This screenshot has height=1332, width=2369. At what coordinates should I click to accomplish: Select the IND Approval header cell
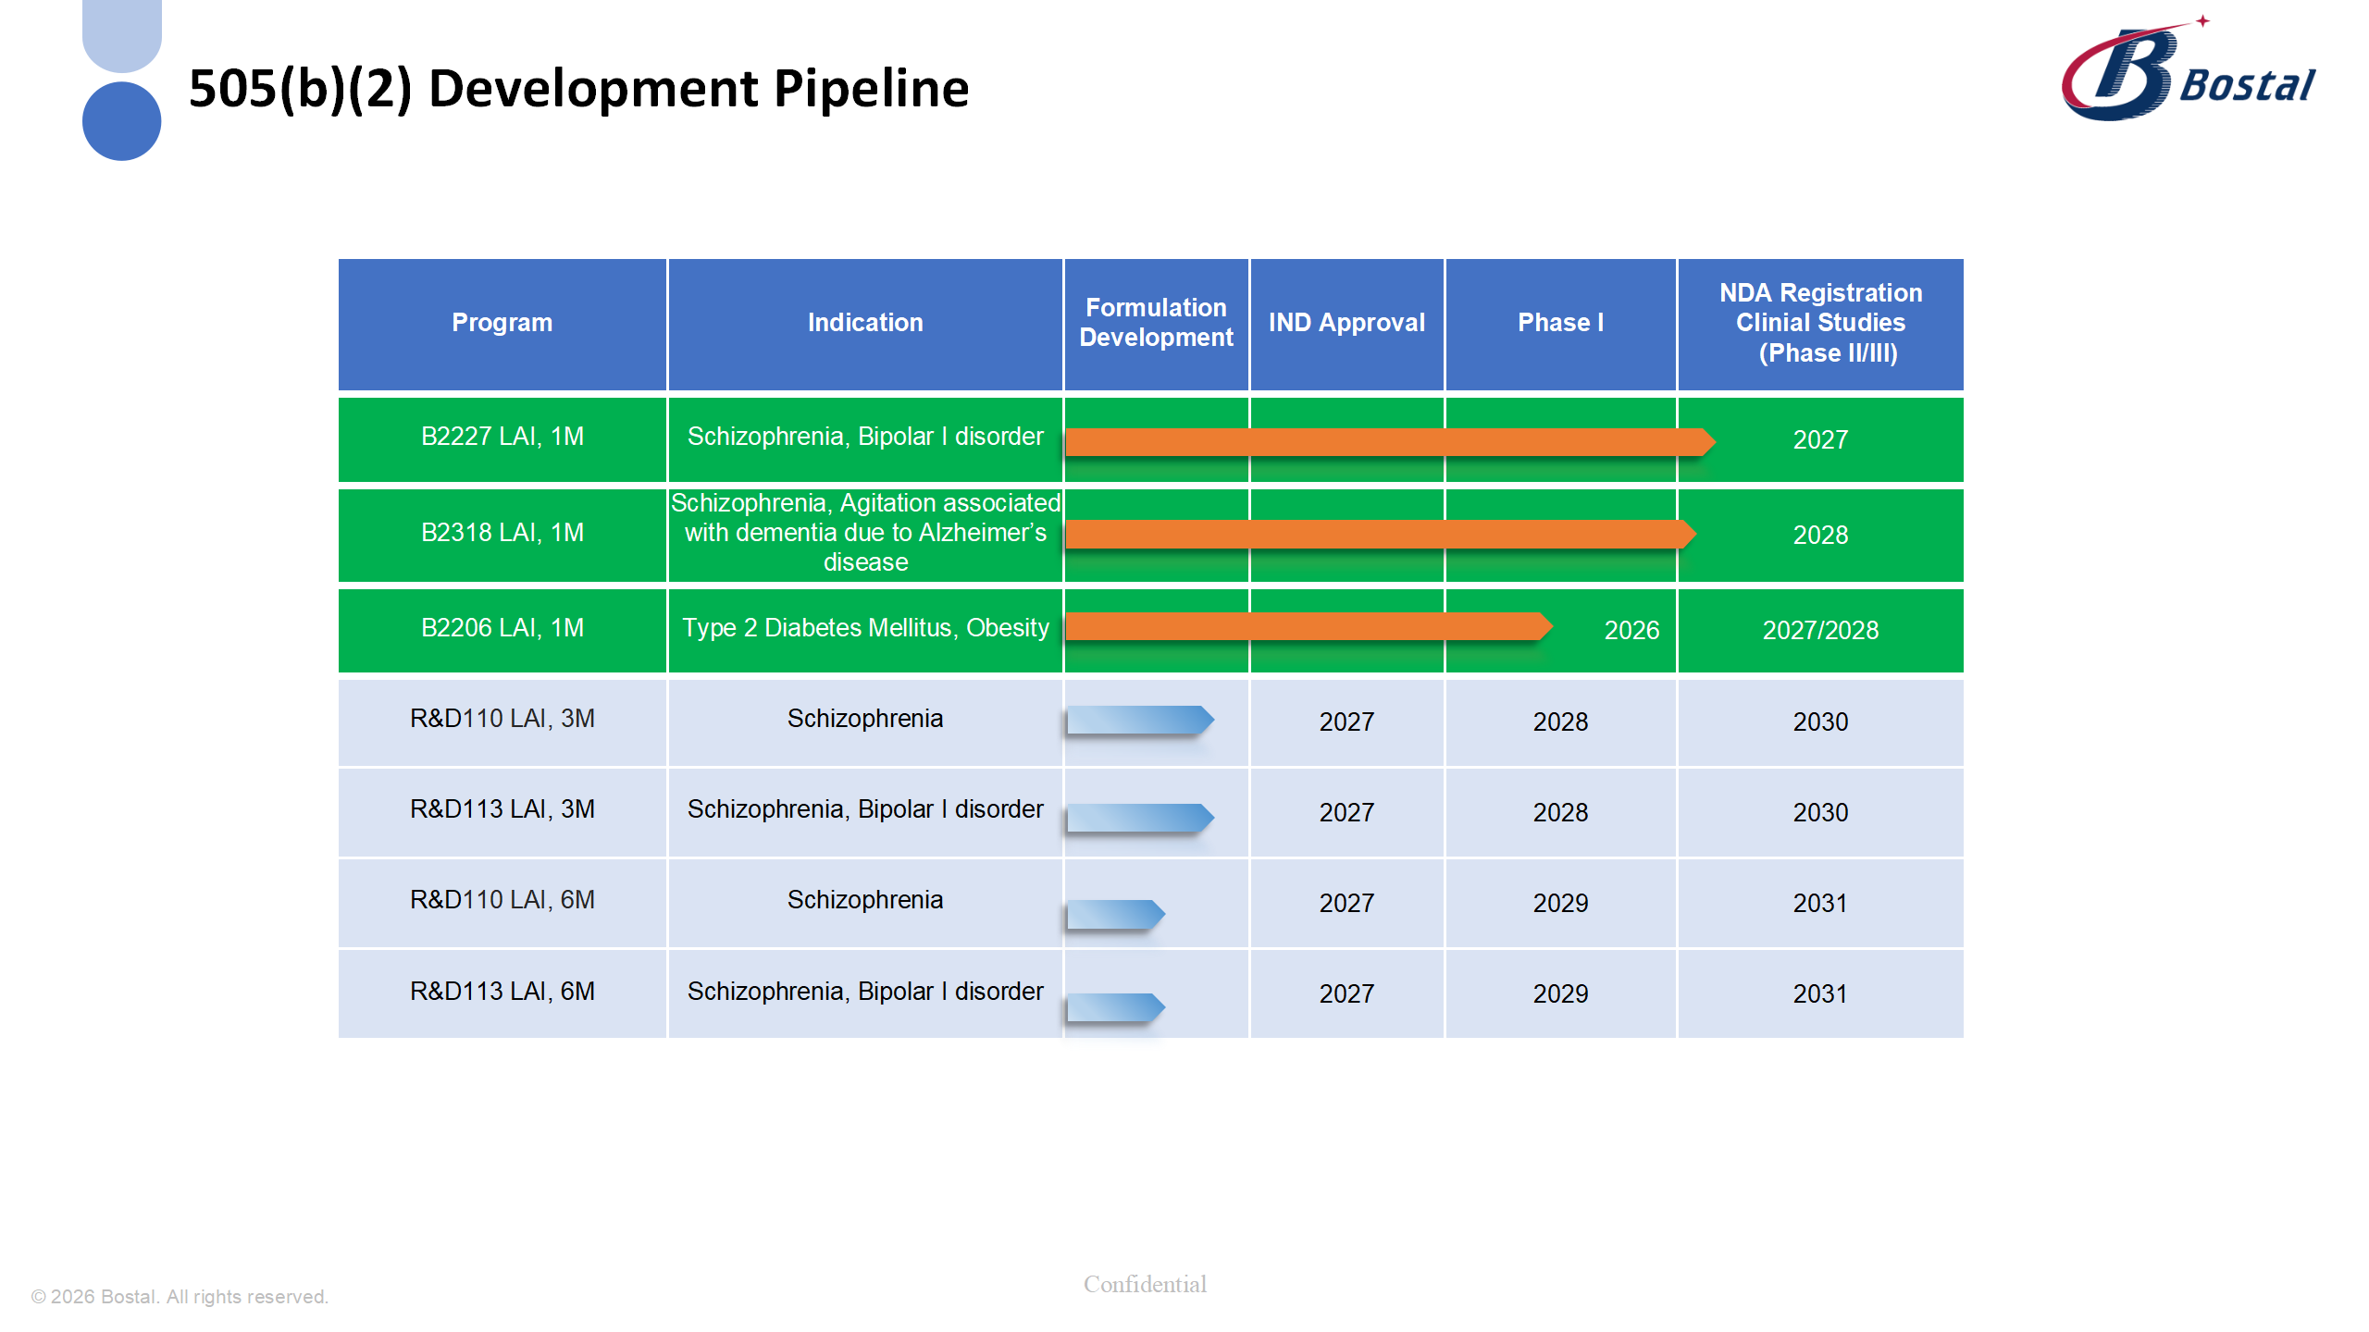pos(1346,323)
